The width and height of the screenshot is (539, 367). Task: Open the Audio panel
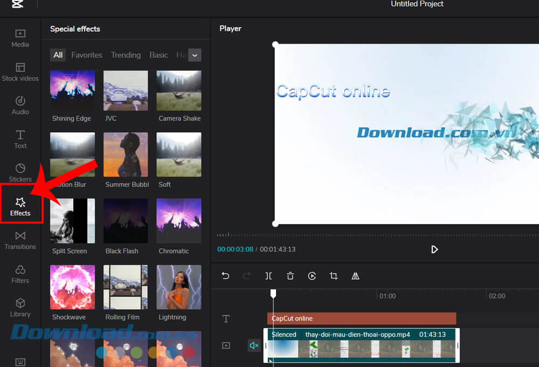(x=20, y=105)
